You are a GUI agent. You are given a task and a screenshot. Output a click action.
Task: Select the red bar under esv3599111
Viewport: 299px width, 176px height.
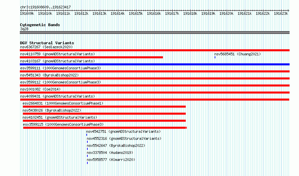click(155, 71)
